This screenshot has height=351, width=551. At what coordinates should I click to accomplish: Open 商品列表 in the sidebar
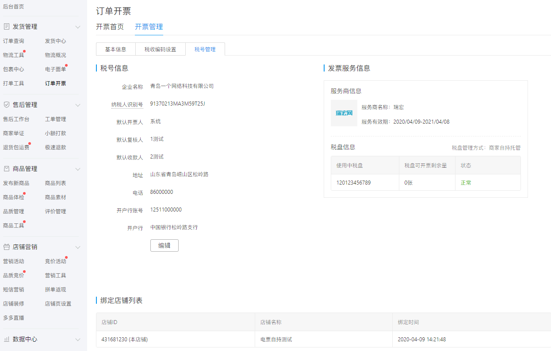tap(56, 183)
